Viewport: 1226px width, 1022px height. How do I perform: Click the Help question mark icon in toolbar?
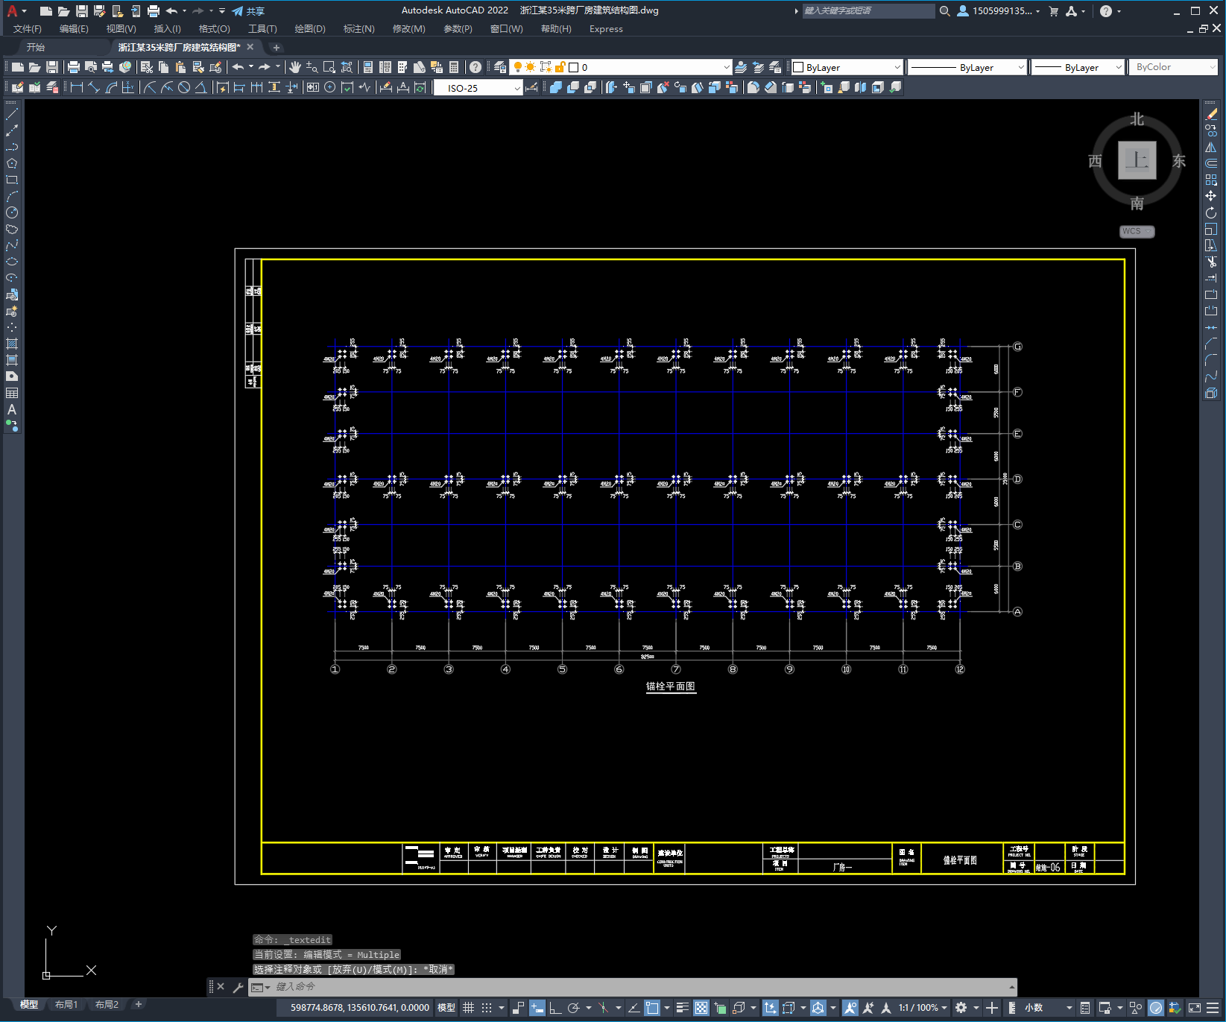click(x=475, y=67)
